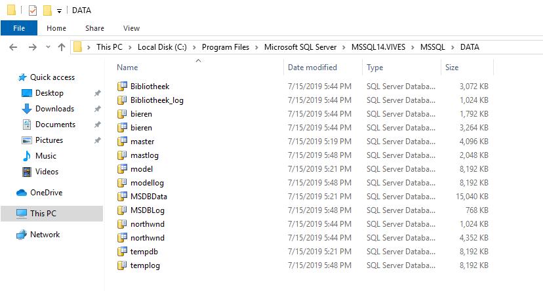Sort by the Type column header
Screen dimensions: 543x291
374,68
